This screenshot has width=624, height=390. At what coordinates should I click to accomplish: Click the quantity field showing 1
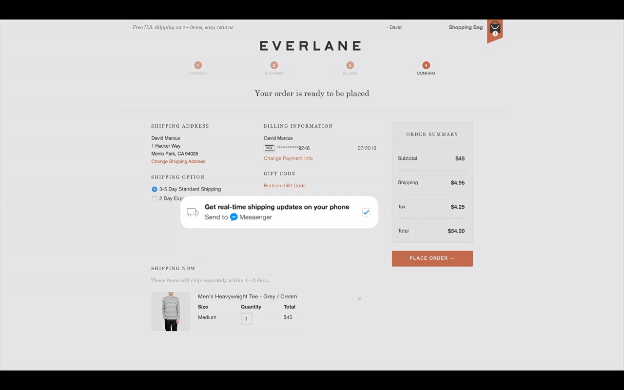click(247, 319)
